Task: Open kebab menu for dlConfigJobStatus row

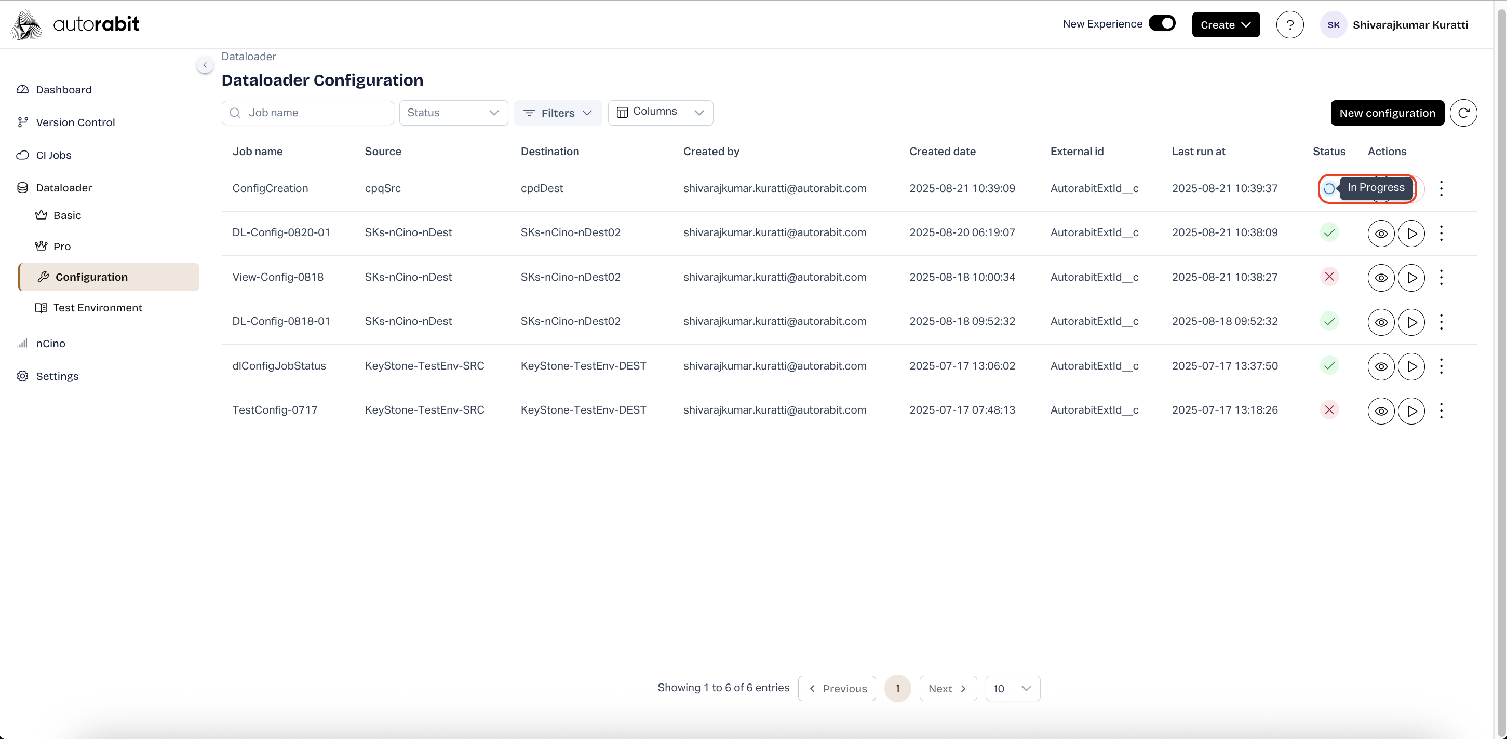Action: (1441, 366)
